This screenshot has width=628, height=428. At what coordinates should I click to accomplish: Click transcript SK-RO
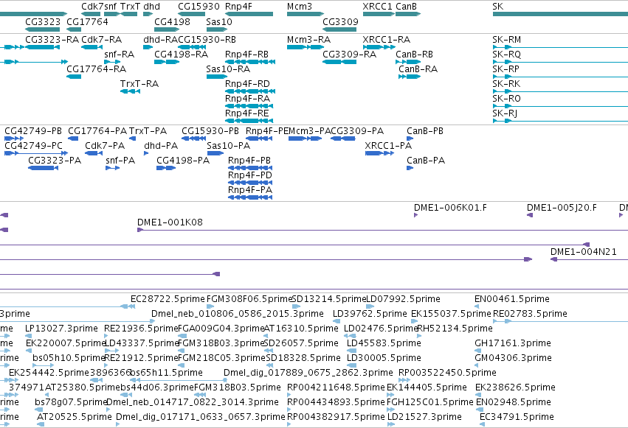tap(560, 106)
